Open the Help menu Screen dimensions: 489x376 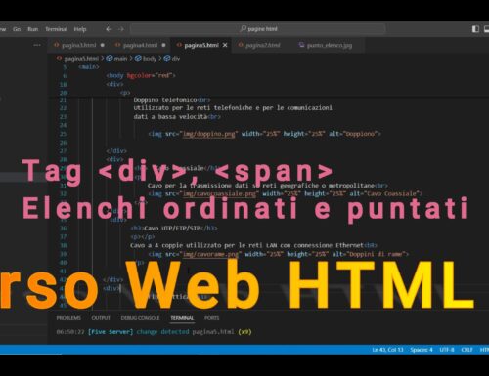[80, 29]
